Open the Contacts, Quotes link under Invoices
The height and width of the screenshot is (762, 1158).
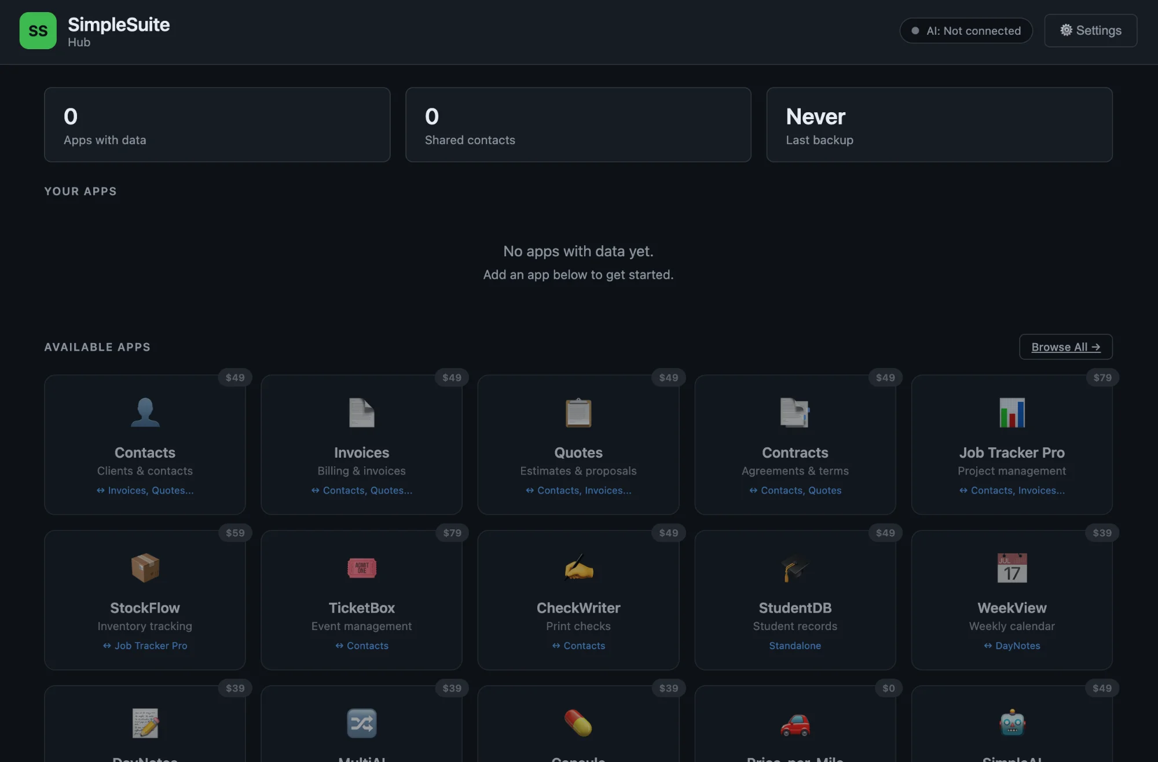(x=361, y=490)
